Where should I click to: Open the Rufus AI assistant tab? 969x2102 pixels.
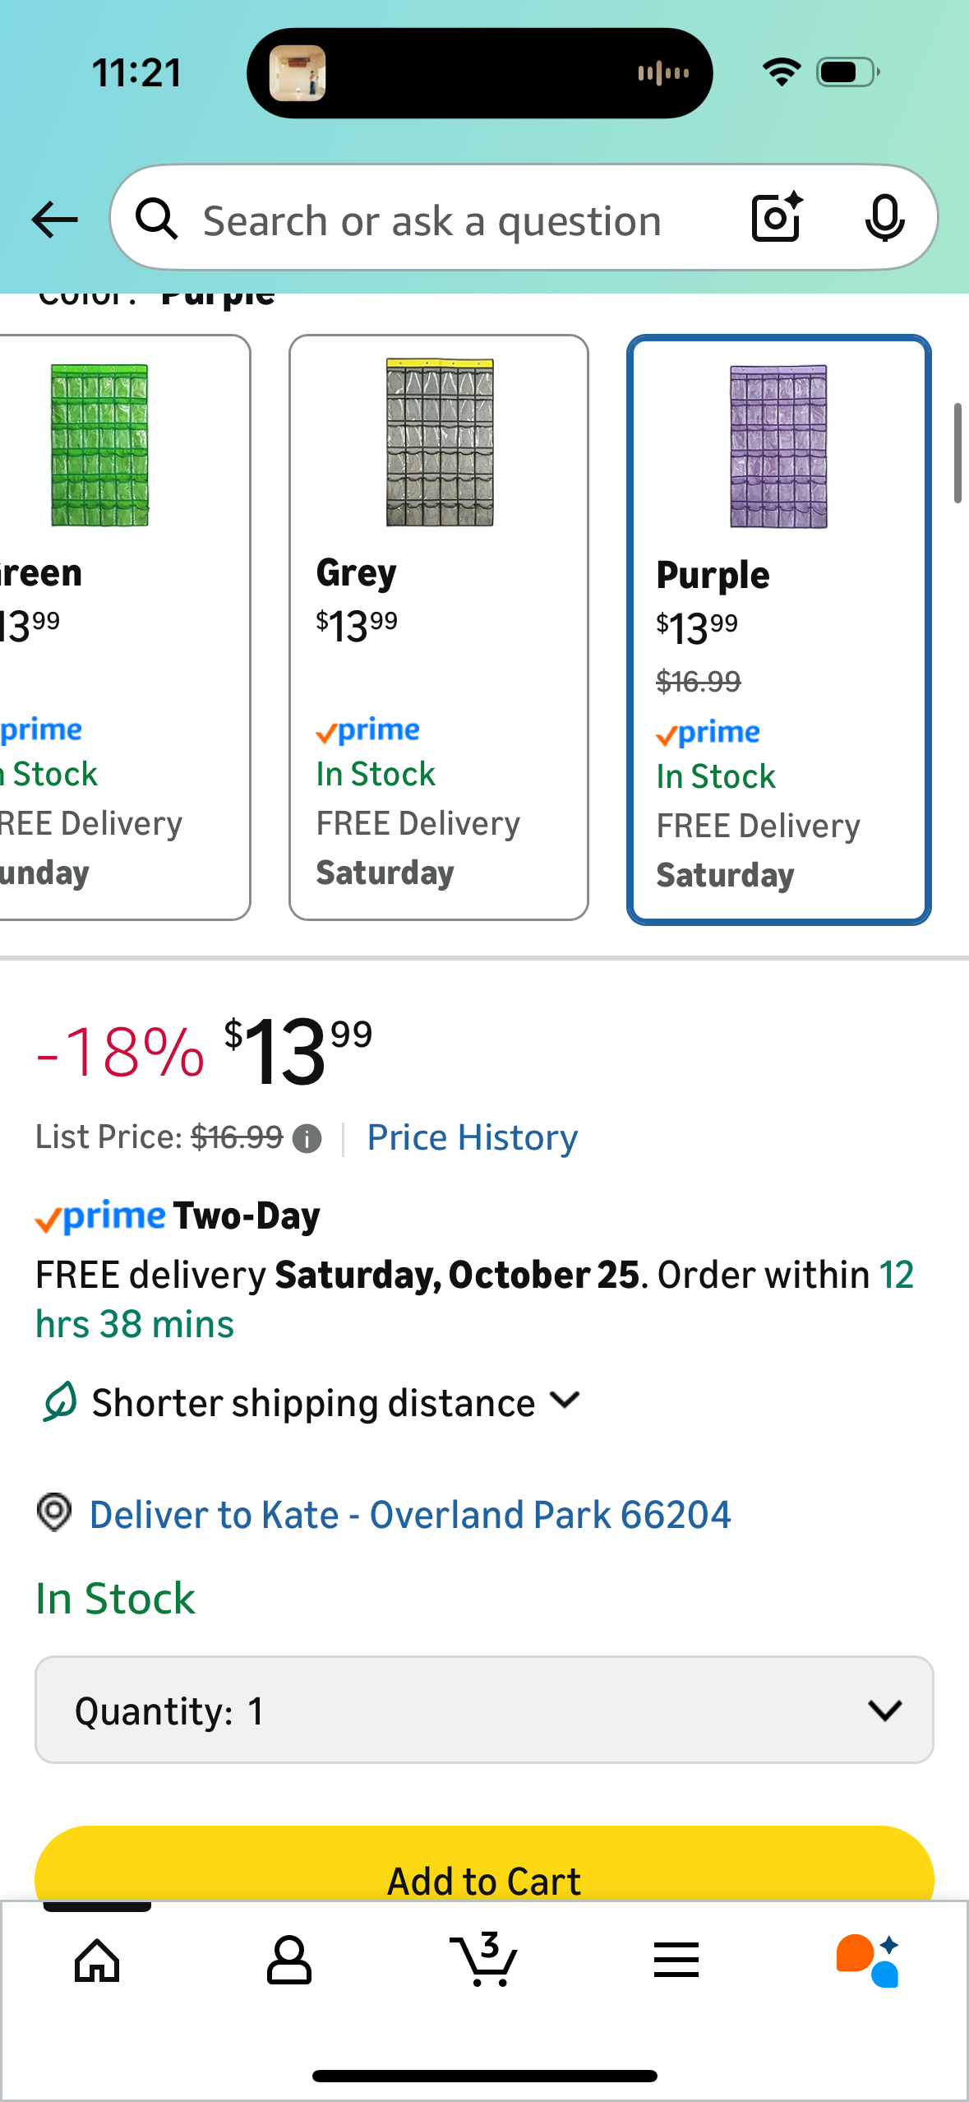pyautogui.click(x=868, y=1961)
